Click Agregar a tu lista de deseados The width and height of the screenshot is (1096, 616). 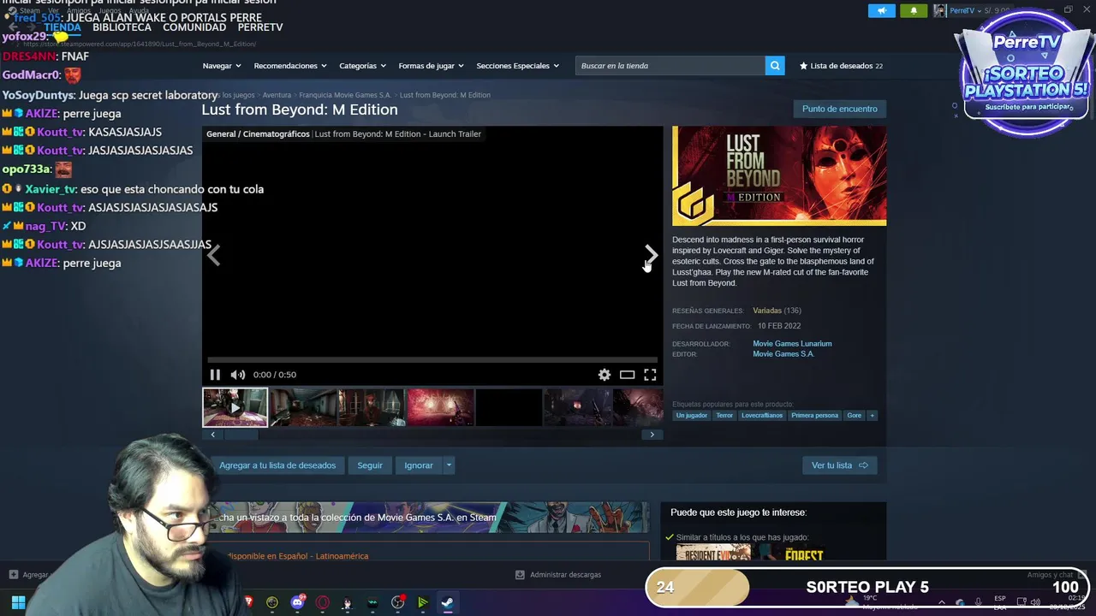[x=277, y=465]
